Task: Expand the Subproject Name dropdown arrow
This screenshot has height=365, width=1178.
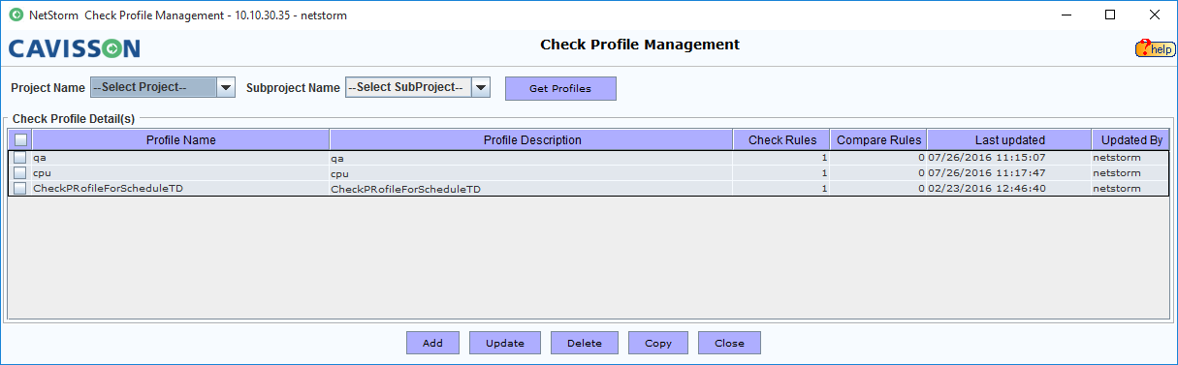Action: tap(481, 87)
